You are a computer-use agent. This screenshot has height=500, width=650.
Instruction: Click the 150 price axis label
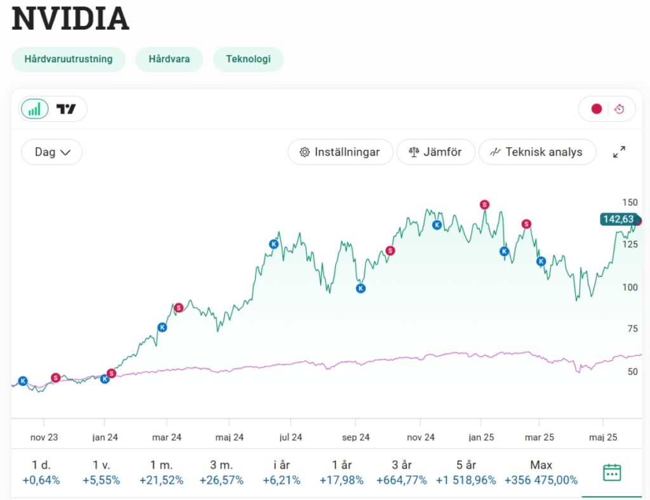click(x=630, y=202)
